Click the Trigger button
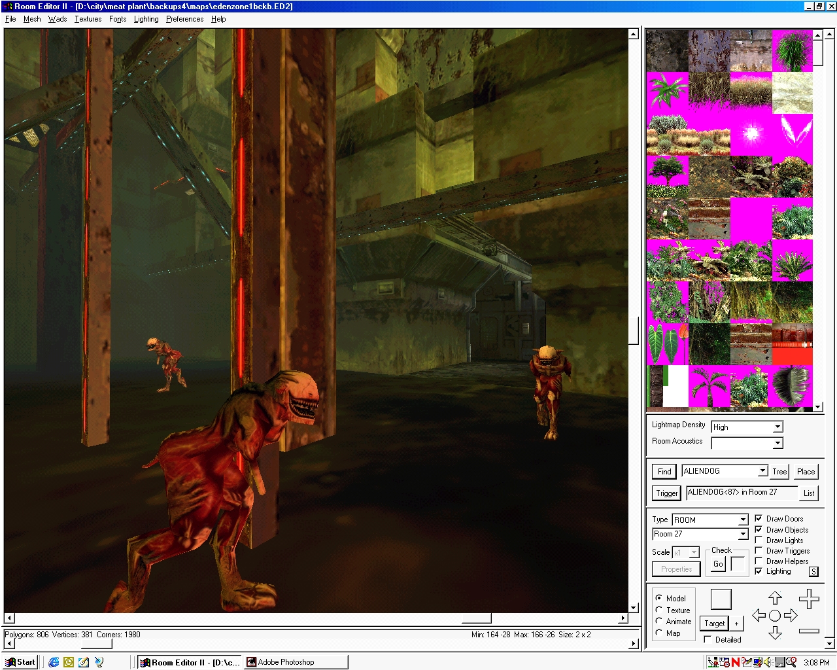837x670 pixels. coord(666,493)
